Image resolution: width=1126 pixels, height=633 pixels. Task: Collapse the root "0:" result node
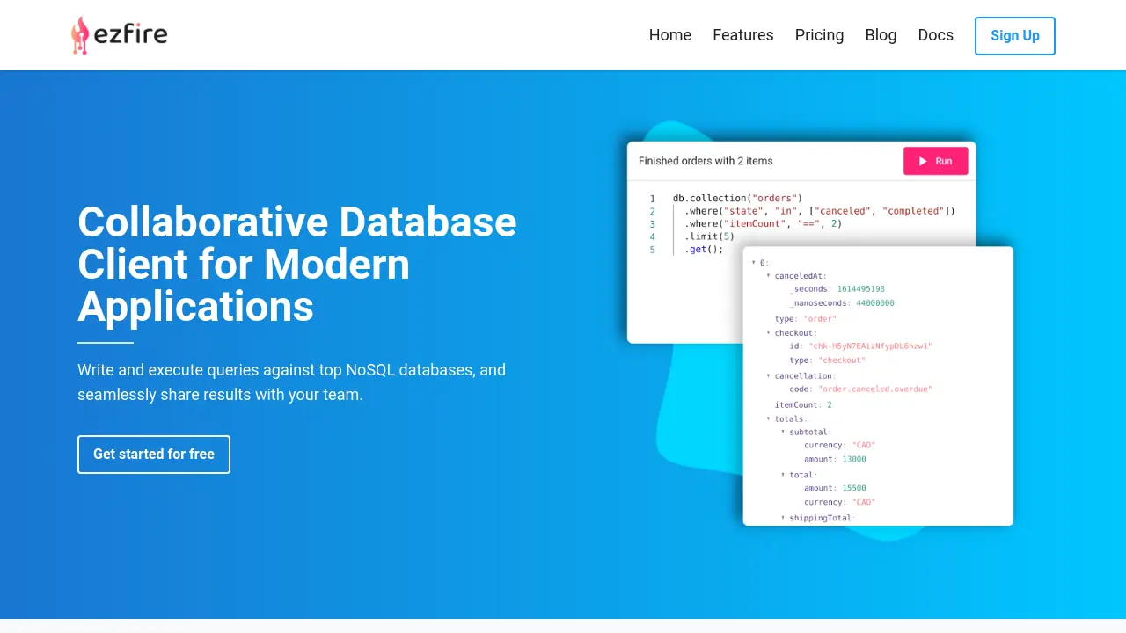754,263
